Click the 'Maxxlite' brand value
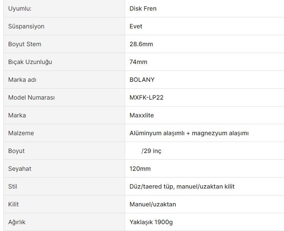The height and width of the screenshot is (231, 284). [142, 115]
